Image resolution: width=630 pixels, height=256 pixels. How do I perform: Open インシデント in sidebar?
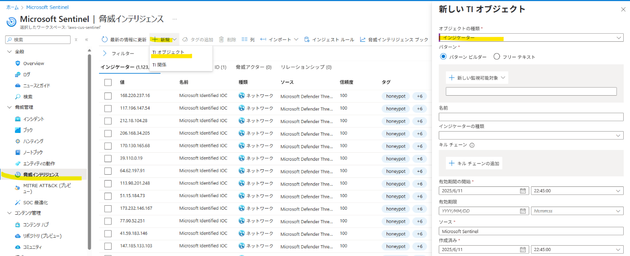tap(34, 119)
